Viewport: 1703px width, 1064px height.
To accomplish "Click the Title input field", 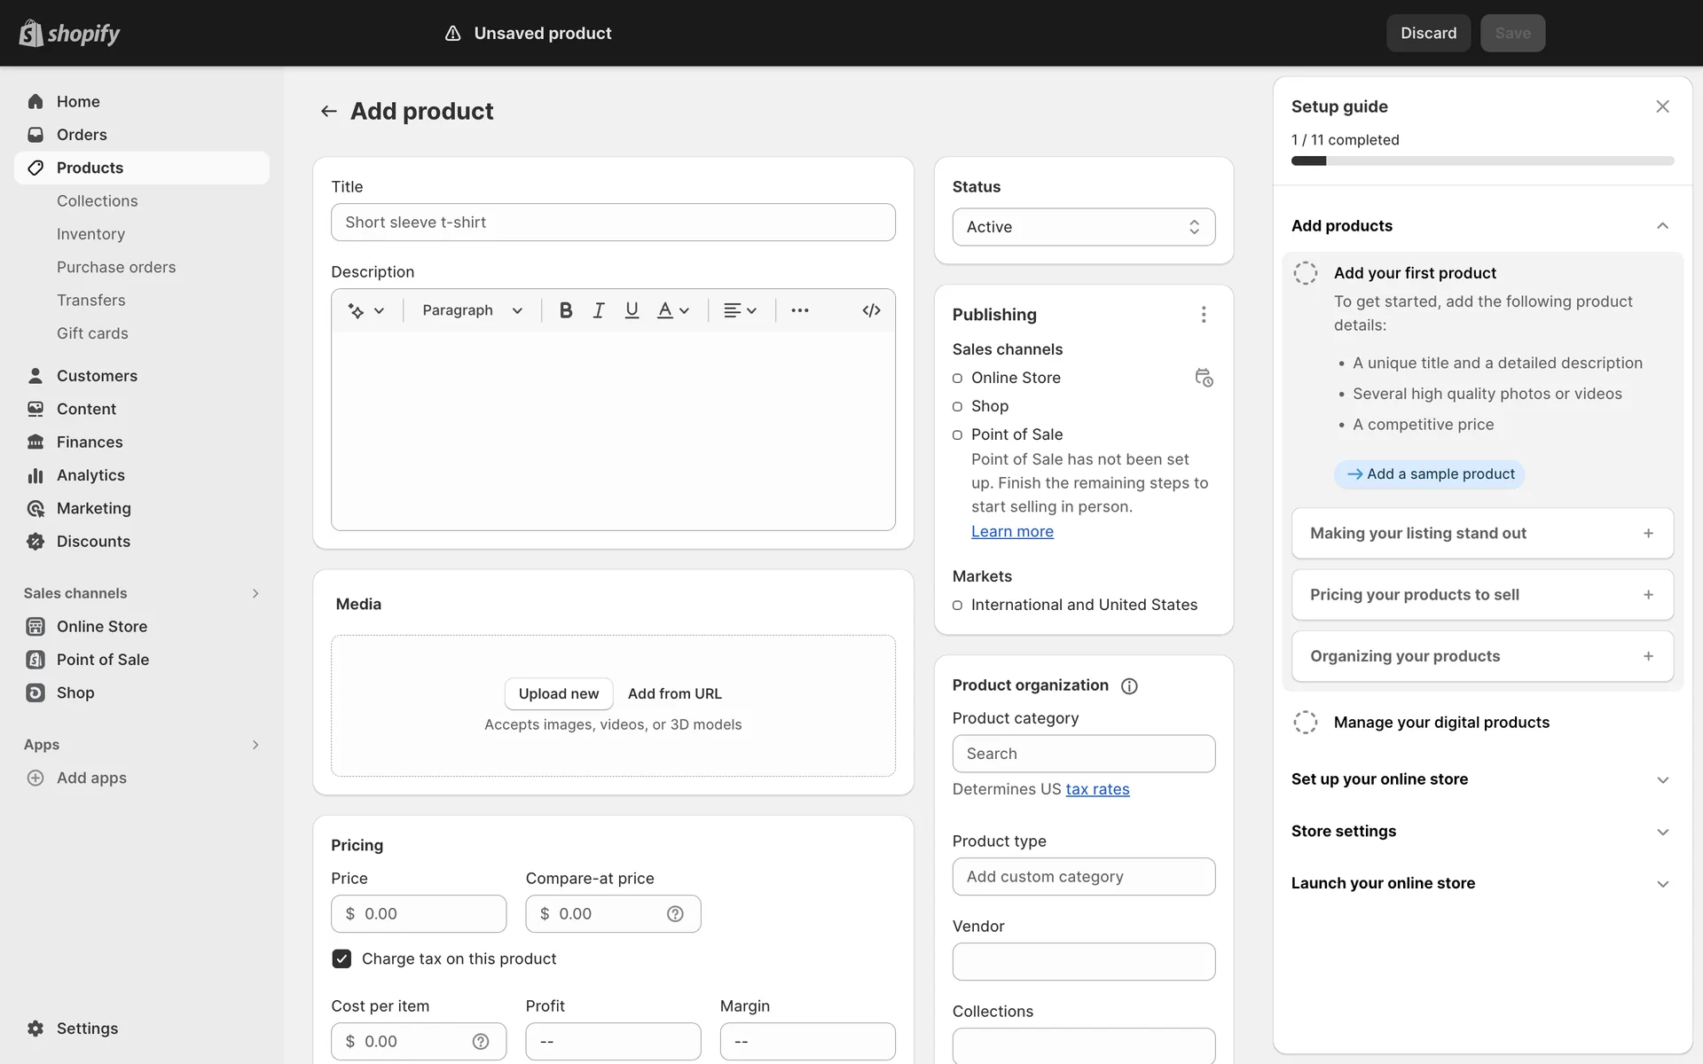I will pos(613,223).
